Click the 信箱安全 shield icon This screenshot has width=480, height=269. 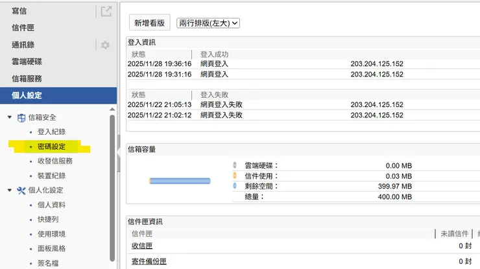point(21,118)
